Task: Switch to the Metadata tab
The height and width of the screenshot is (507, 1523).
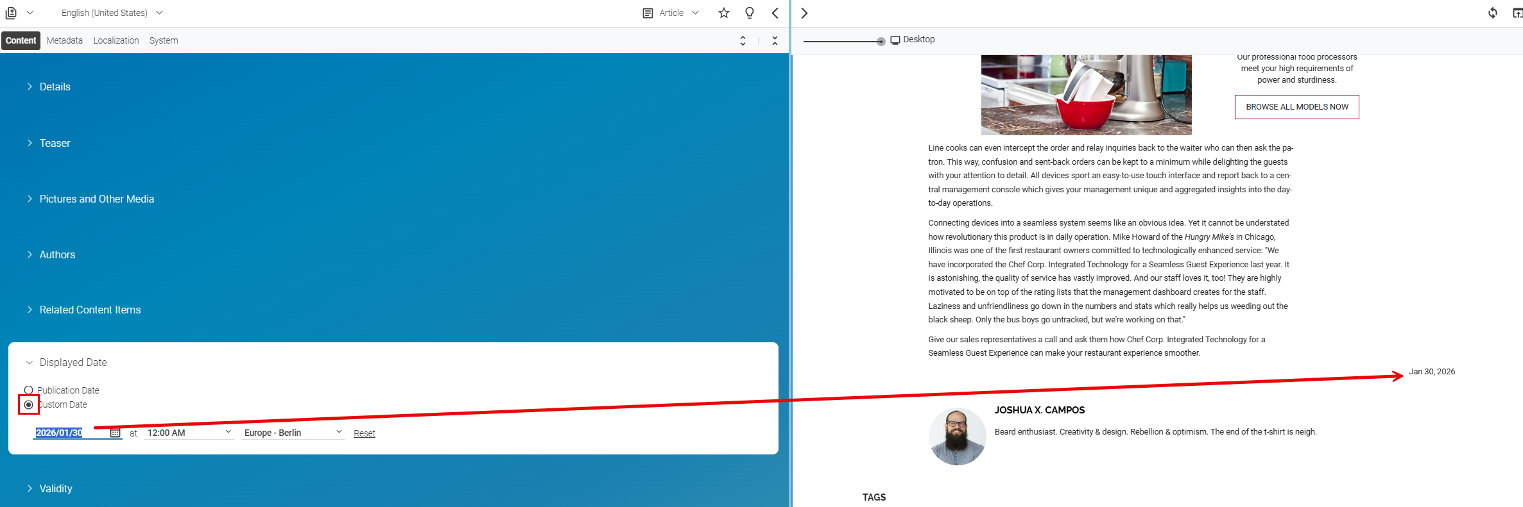Action: (x=64, y=40)
